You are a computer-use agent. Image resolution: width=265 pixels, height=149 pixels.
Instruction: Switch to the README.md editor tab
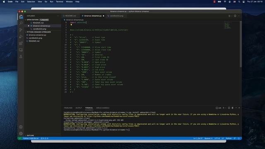[x=71, y=16]
